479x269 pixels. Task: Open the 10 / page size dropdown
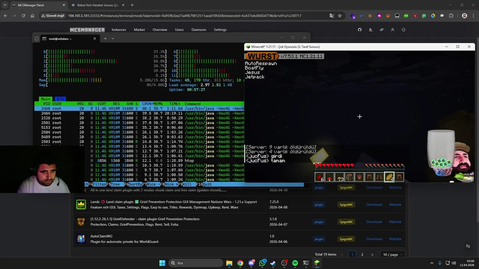(392, 254)
